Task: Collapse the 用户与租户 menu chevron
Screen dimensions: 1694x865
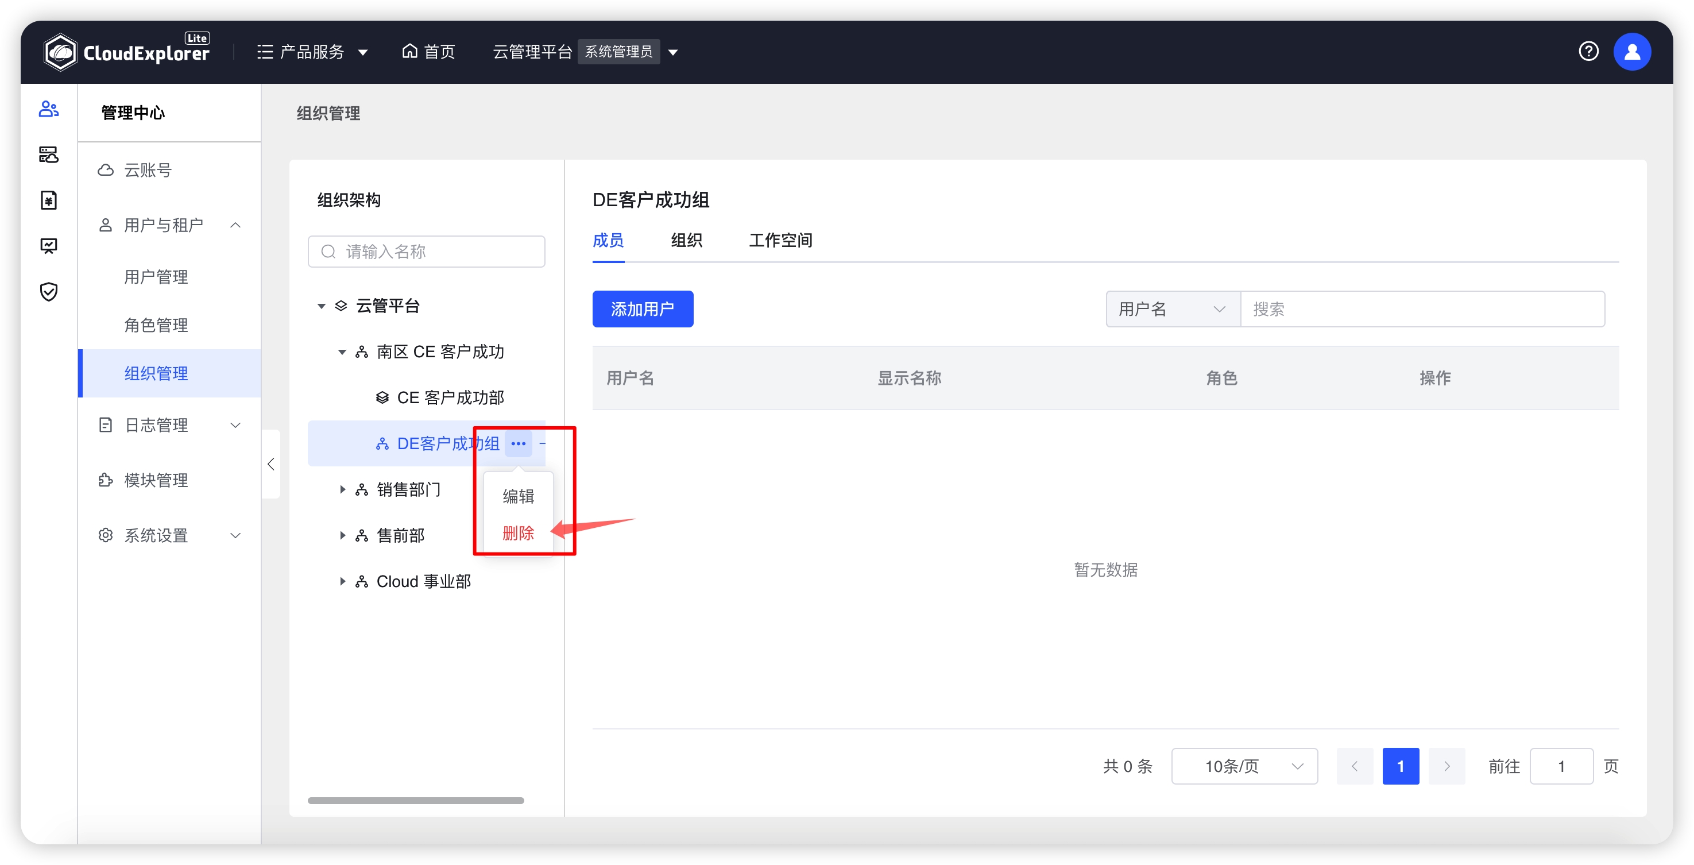Action: (x=235, y=225)
